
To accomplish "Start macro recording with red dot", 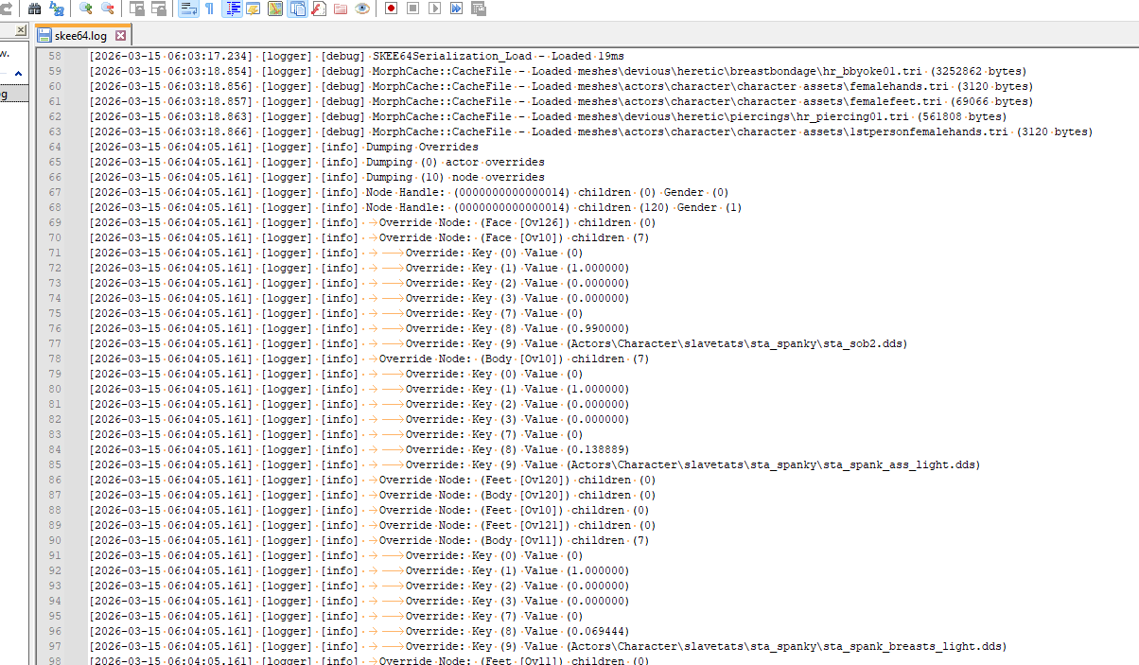I will (391, 9).
